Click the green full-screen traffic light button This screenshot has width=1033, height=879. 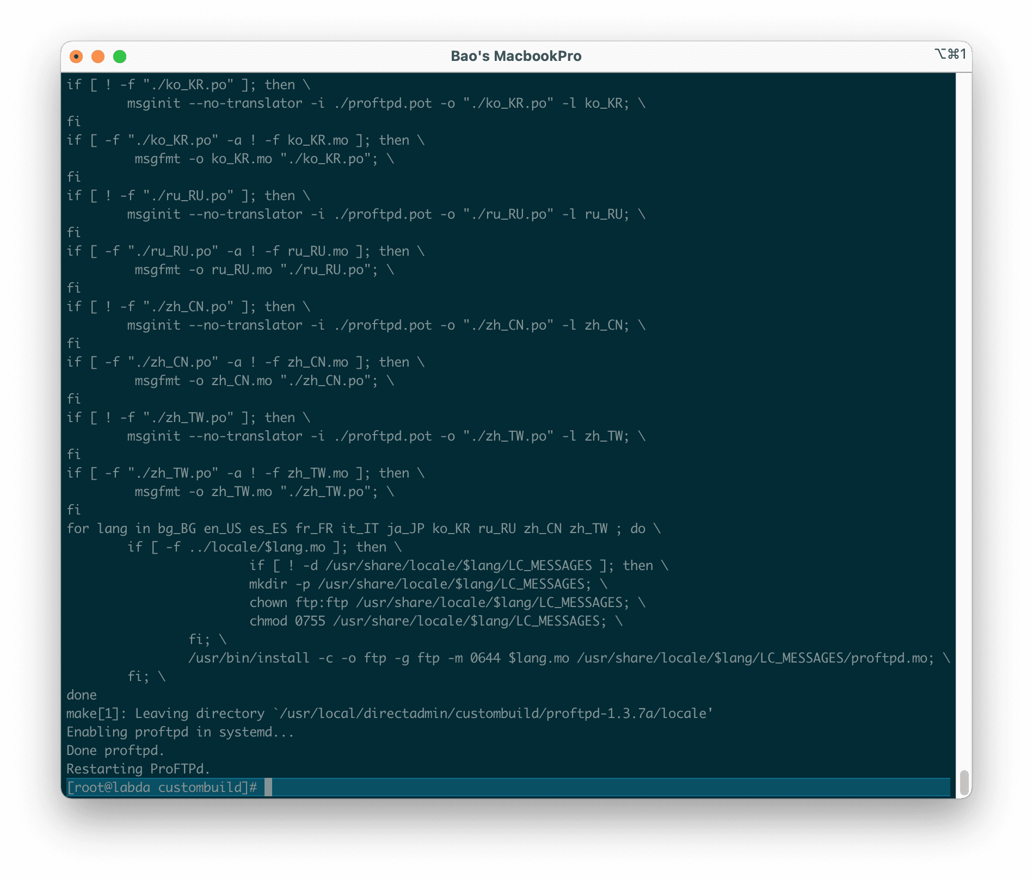click(119, 56)
